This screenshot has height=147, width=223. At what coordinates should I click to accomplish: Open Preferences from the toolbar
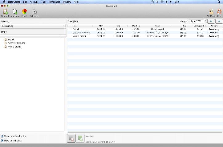[x=34, y=12]
